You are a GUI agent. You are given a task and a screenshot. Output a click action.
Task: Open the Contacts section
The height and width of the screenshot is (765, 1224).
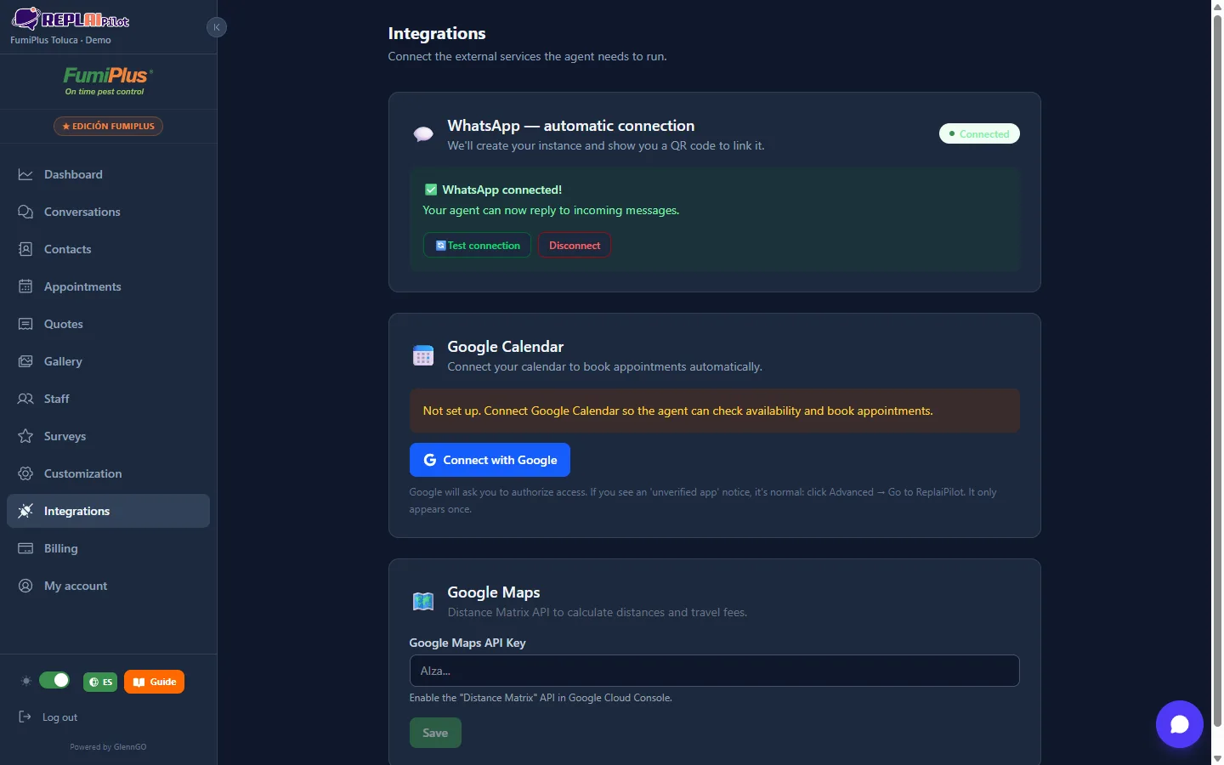[108, 249]
